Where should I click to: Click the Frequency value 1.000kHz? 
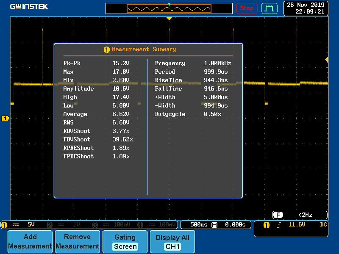click(x=217, y=63)
